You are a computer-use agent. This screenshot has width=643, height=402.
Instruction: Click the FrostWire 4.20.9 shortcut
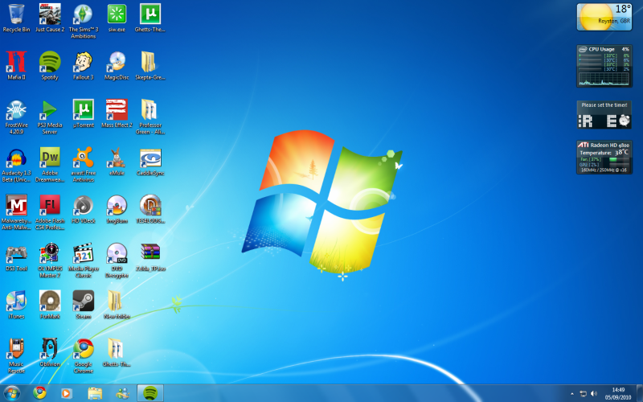pyautogui.click(x=16, y=117)
